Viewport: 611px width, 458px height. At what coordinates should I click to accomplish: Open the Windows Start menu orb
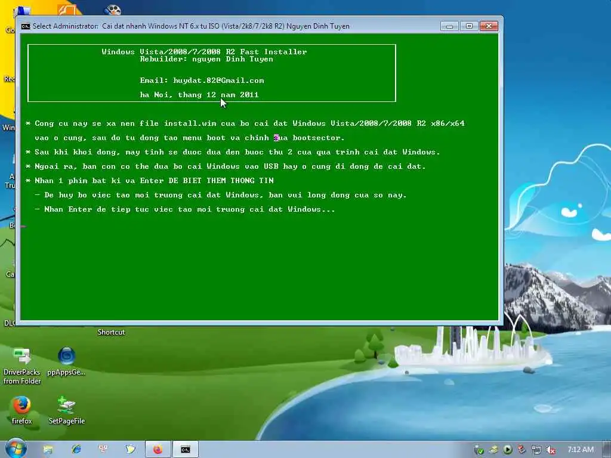[x=16, y=448]
